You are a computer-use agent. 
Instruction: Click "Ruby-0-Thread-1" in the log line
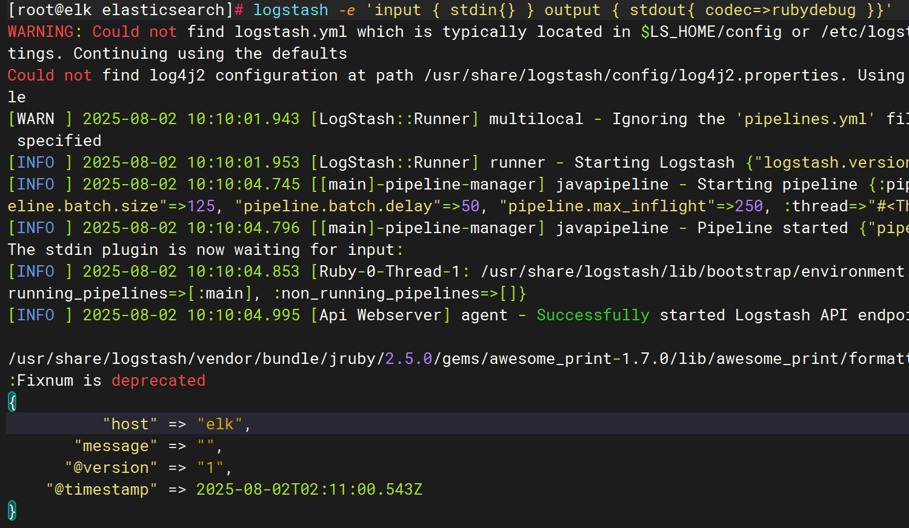click(390, 272)
